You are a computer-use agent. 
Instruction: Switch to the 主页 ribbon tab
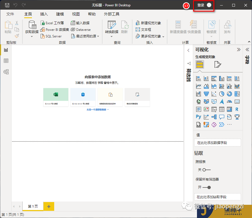[28, 14]
